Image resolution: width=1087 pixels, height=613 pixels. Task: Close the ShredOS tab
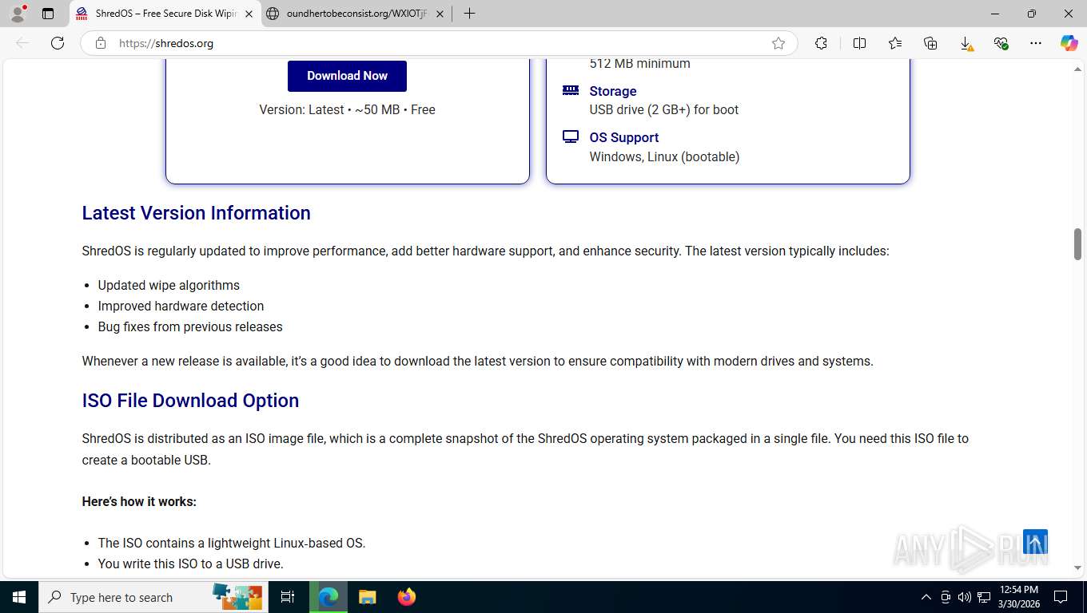click(249, 14)
